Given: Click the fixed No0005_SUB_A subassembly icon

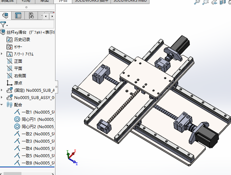Looking at the screenshot, I should coord(10,90).
